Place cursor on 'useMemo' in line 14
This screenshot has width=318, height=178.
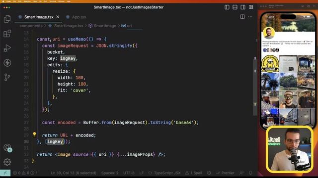[x=77, y=39]
